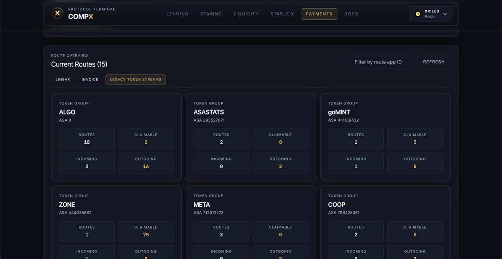The height and width of the screenshot is (259, 502).
Task: Click the ASA 0 label
Action: [65, 120]
